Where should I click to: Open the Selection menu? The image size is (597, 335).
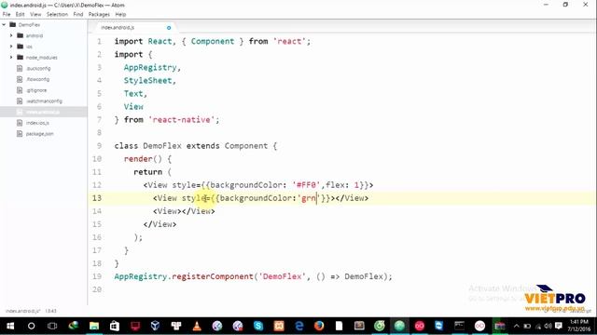tap(57, 15)
